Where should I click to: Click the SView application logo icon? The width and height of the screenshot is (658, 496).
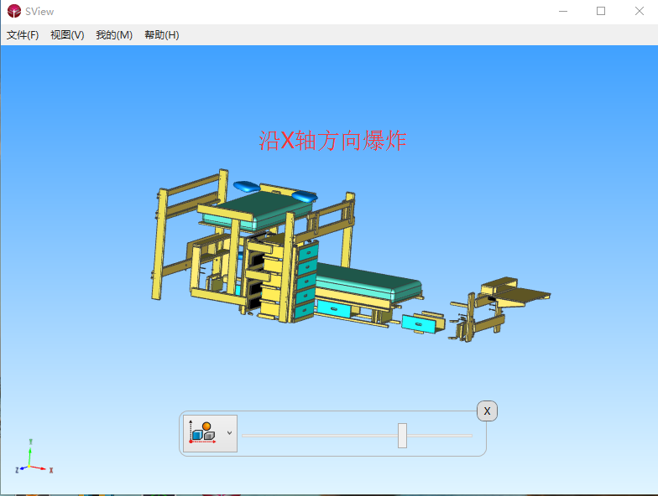(x=13, y=11)
